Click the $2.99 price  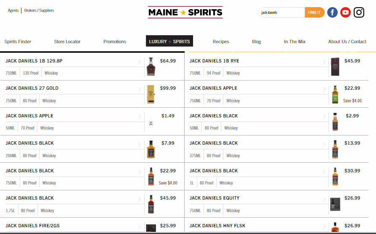[352, 116]
